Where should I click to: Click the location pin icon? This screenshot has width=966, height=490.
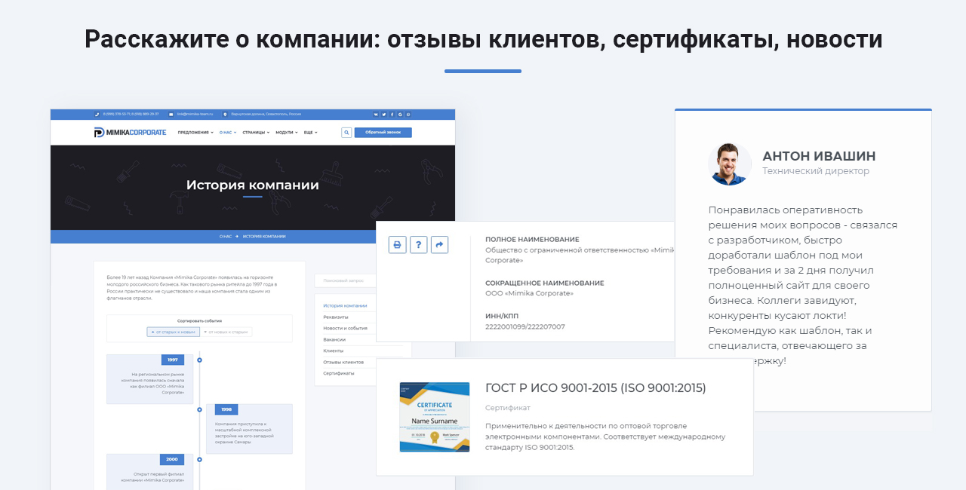click(226, 115)
